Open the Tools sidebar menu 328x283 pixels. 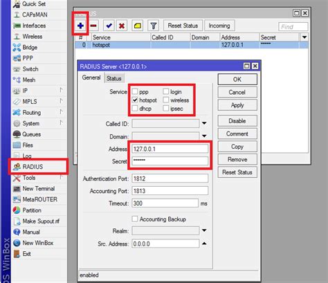[x=29, y=178]
